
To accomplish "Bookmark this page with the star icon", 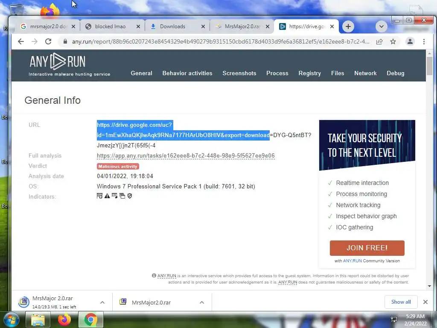I will point(393,41).
